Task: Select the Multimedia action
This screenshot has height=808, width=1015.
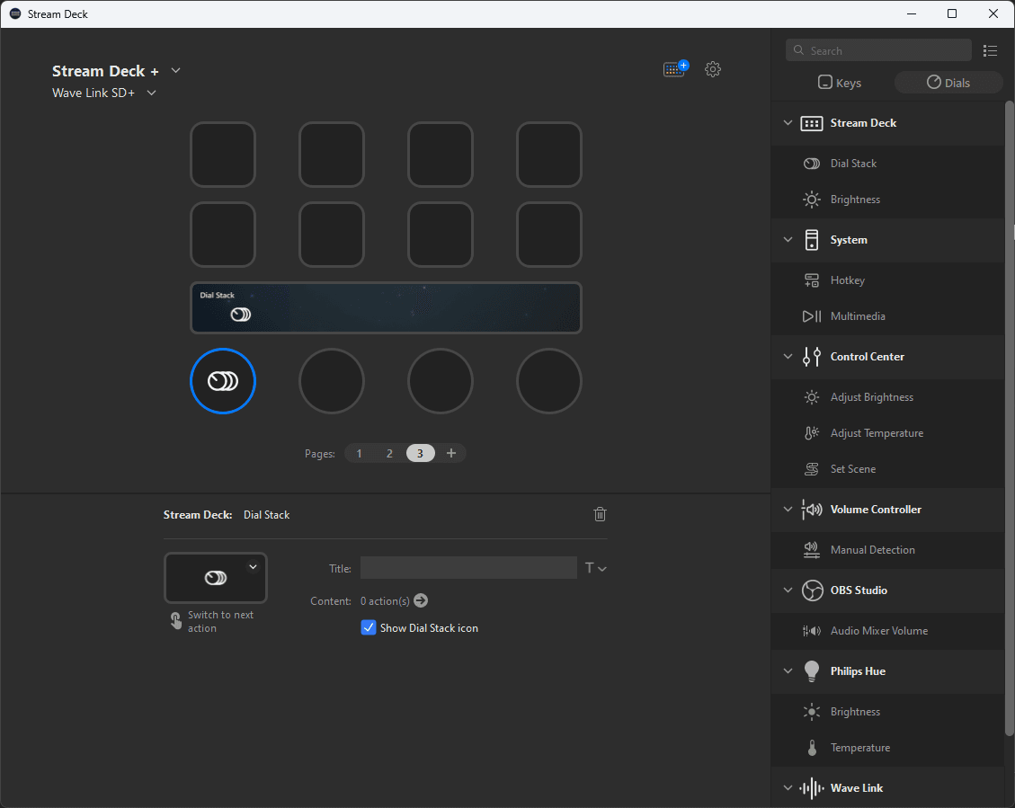Action: pos(857,316)
